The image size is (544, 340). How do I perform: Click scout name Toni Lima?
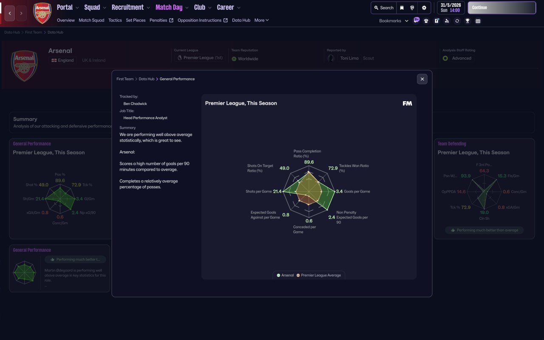coord(349,58)
